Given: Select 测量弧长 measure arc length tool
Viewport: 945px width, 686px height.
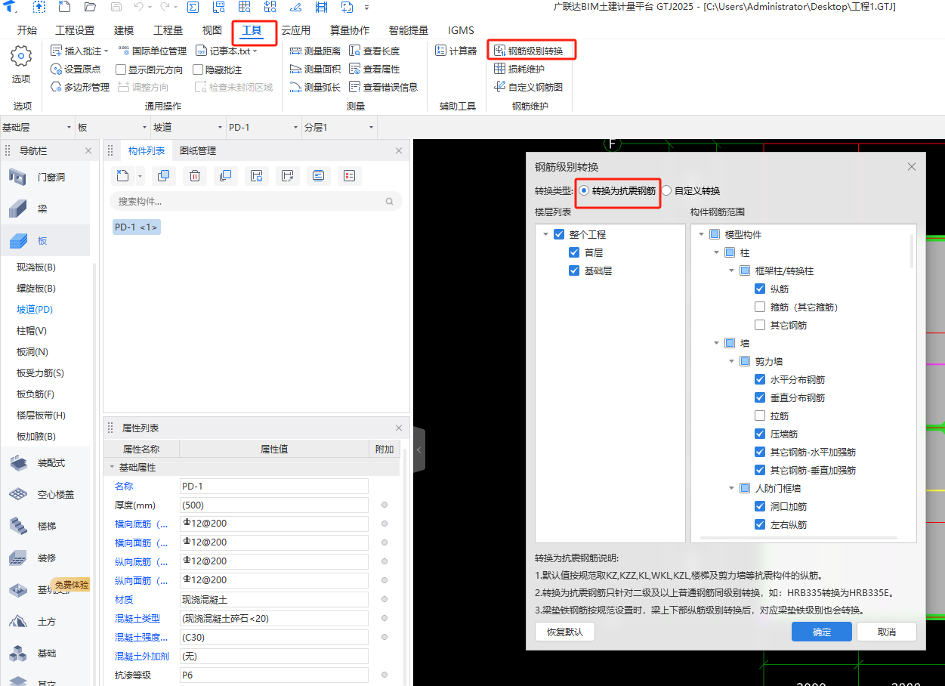Looking at the screenshot, I should click(315, 87).
